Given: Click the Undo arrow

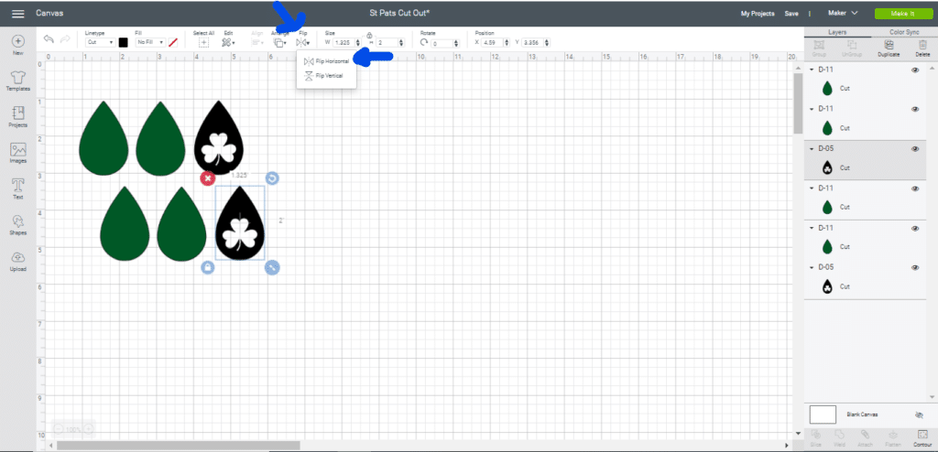Looking at the screenshot, I should [49, 39].
